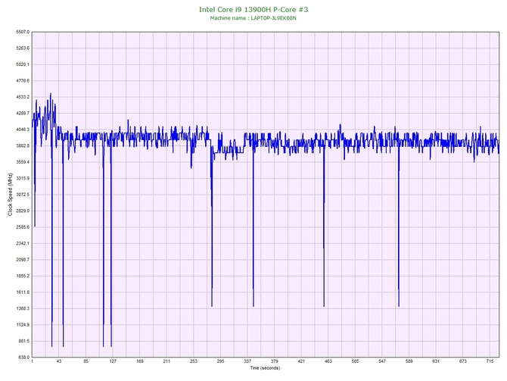
Task: Click the 1124.9 y-axis value
Action: (23, 325)
